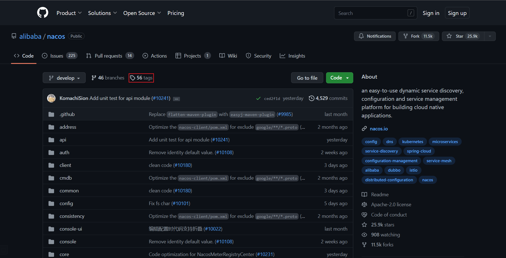This screenshot has height=258, width=506.
Task: Open the alibaba organization link
Action: click(x=30, y=36)
